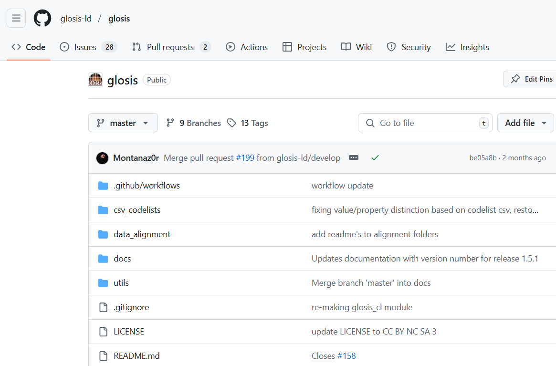Expand the Add file dropdown

tap(525, 123)
